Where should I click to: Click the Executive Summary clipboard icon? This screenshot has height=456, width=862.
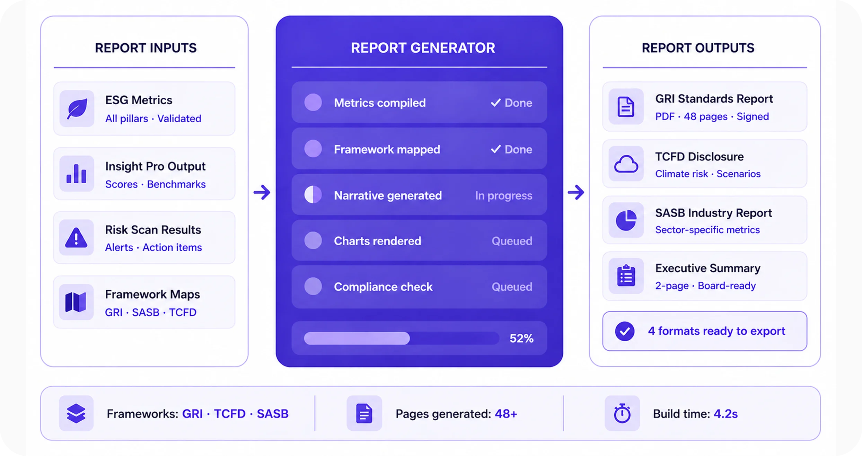[x=626, y=276]
